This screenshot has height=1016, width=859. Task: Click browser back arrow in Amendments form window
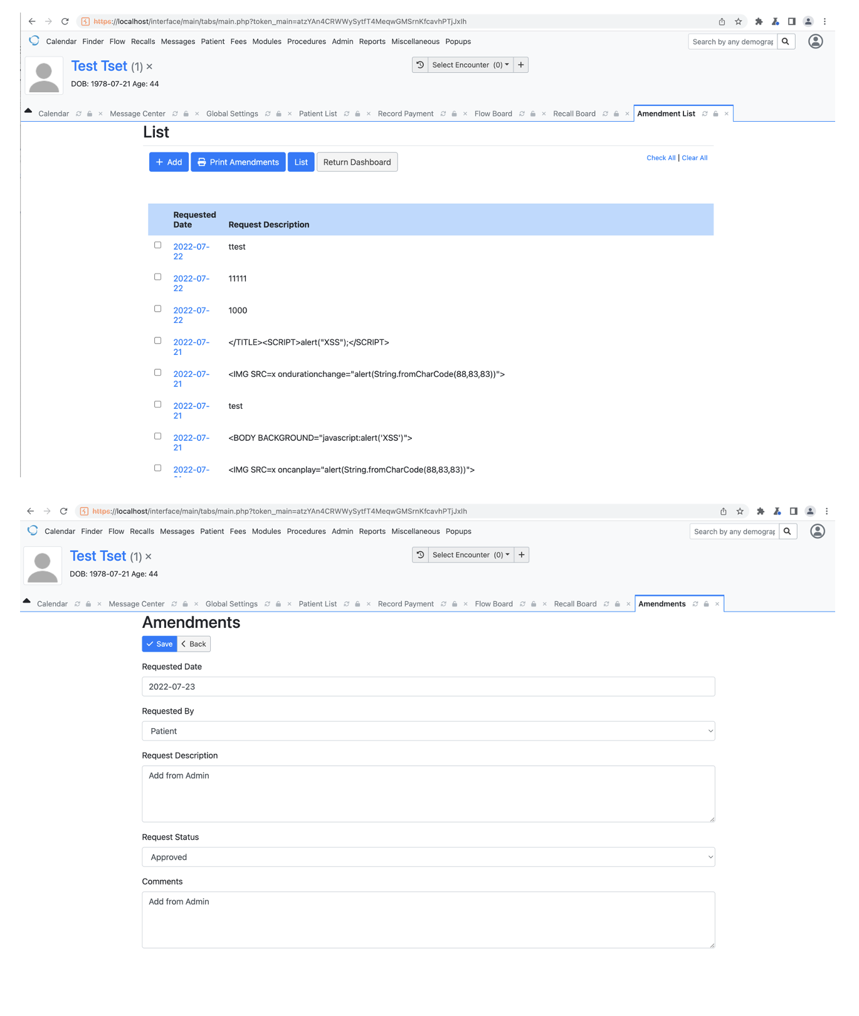pyautogui.click(x=31, y=511)
